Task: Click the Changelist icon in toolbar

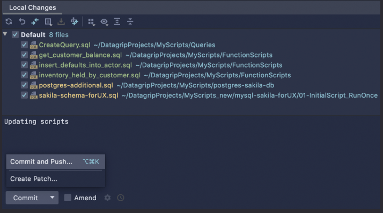Action: (x=48, y=22)
